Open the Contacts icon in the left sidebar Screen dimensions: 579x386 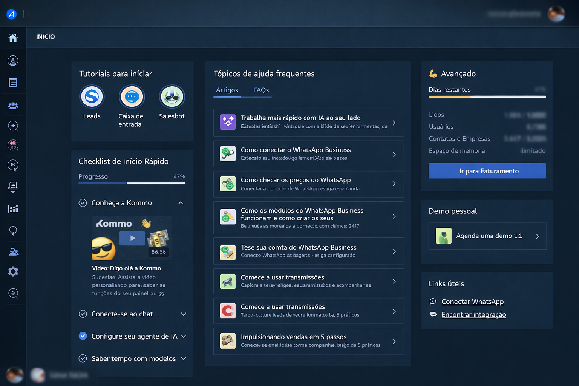(13, 106)
